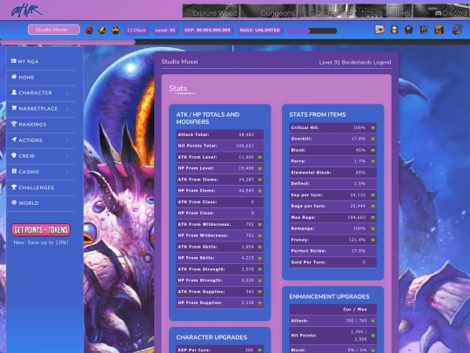Screen dimensions: 470x353
Task: Click the red circle icon in the status bar
Action: click(89, 31)
